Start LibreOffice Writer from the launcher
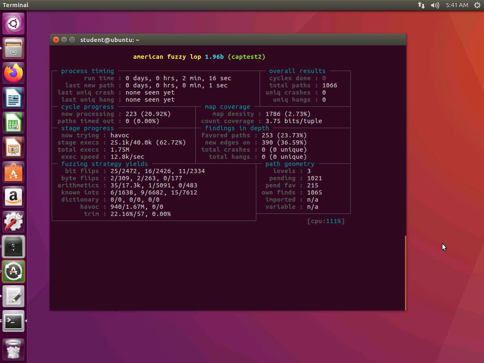 [x=13, y=98]
